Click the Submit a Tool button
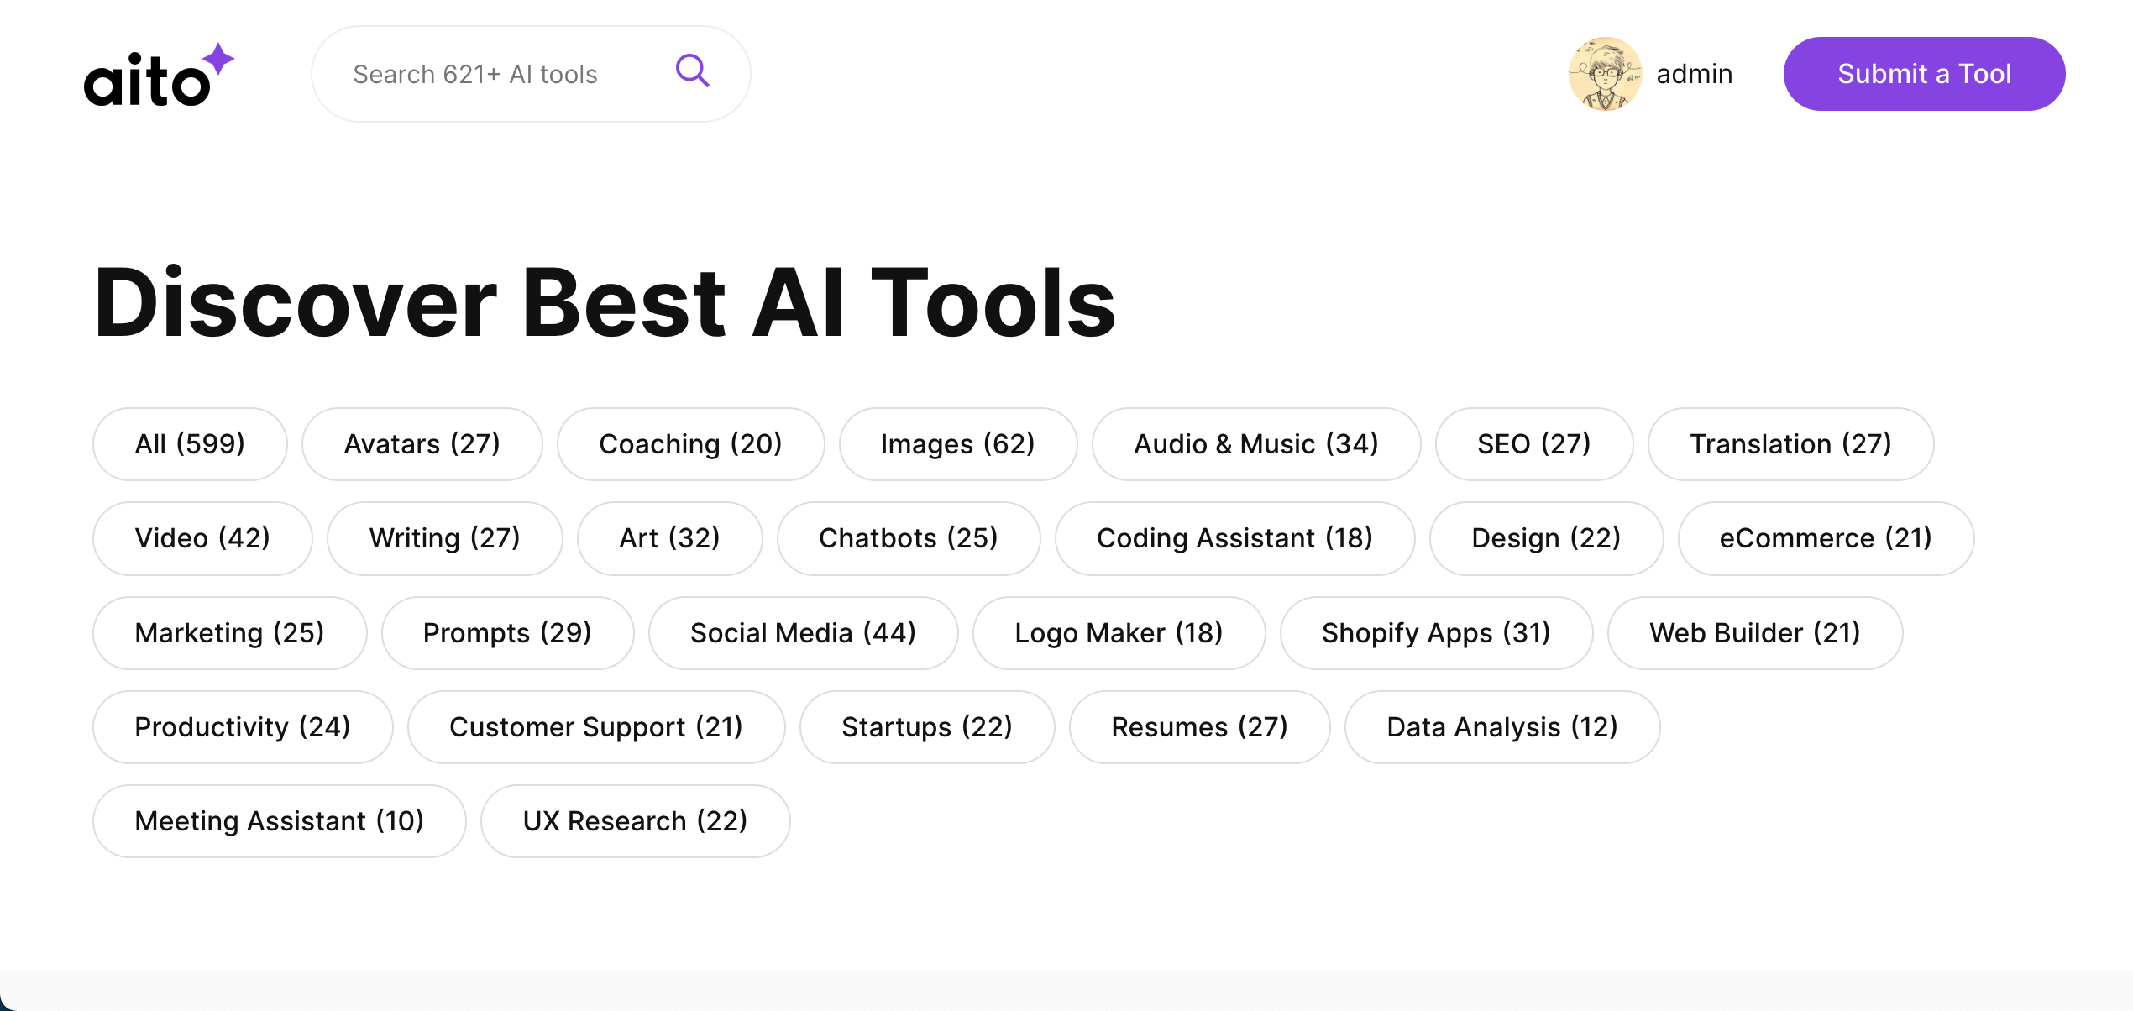 click(1924, 74)
